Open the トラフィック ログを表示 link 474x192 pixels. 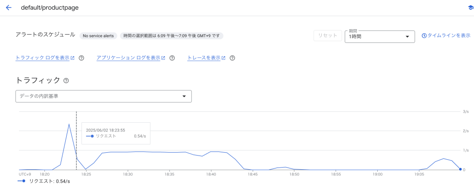click(42, 58)
